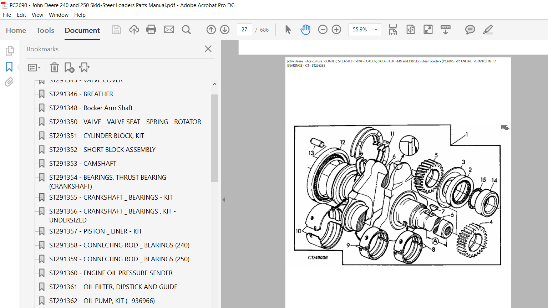Open ST291348 - Rocker Arm Shaft bookmark
548x308 pixels.
point(91,108)
